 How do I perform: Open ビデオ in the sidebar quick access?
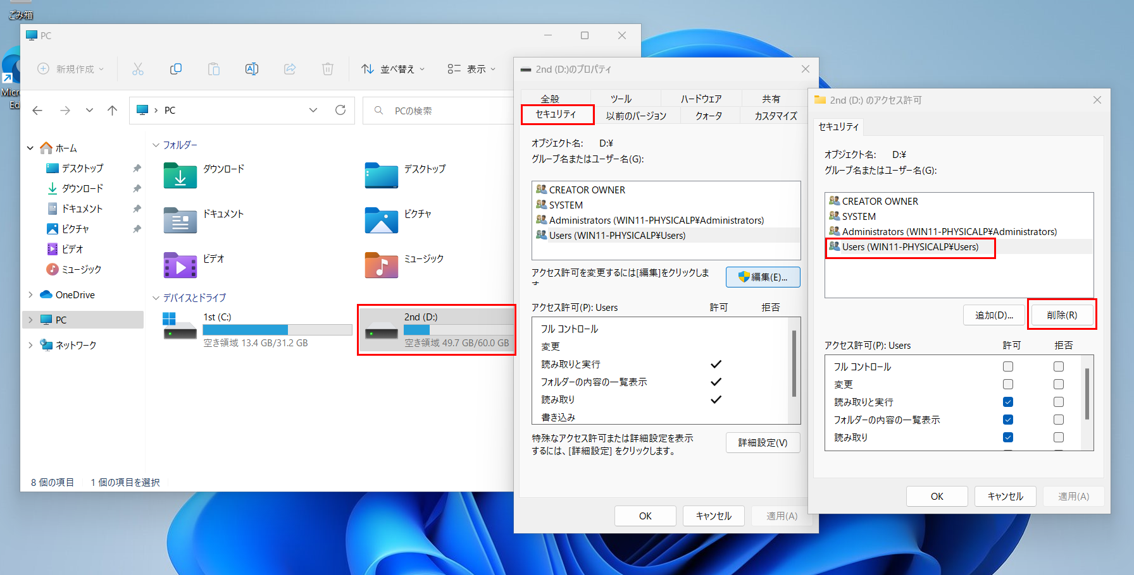pyautogui.click(x=72, y=249)
